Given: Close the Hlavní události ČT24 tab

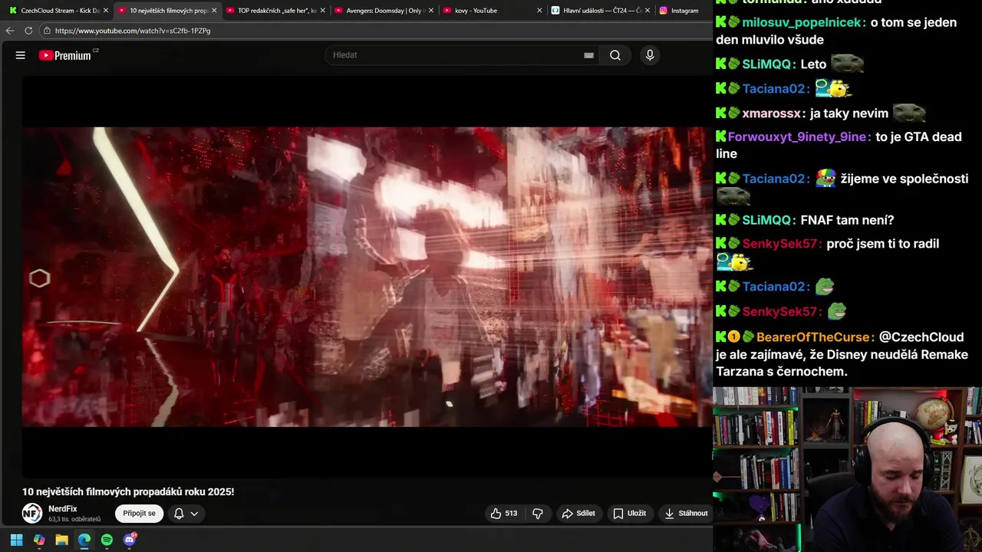Looking at the screenshot, I should coord(648,11).
